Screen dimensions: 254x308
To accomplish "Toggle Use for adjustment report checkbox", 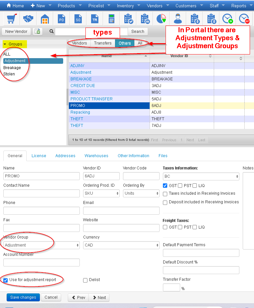I will (x=6, y=280).
